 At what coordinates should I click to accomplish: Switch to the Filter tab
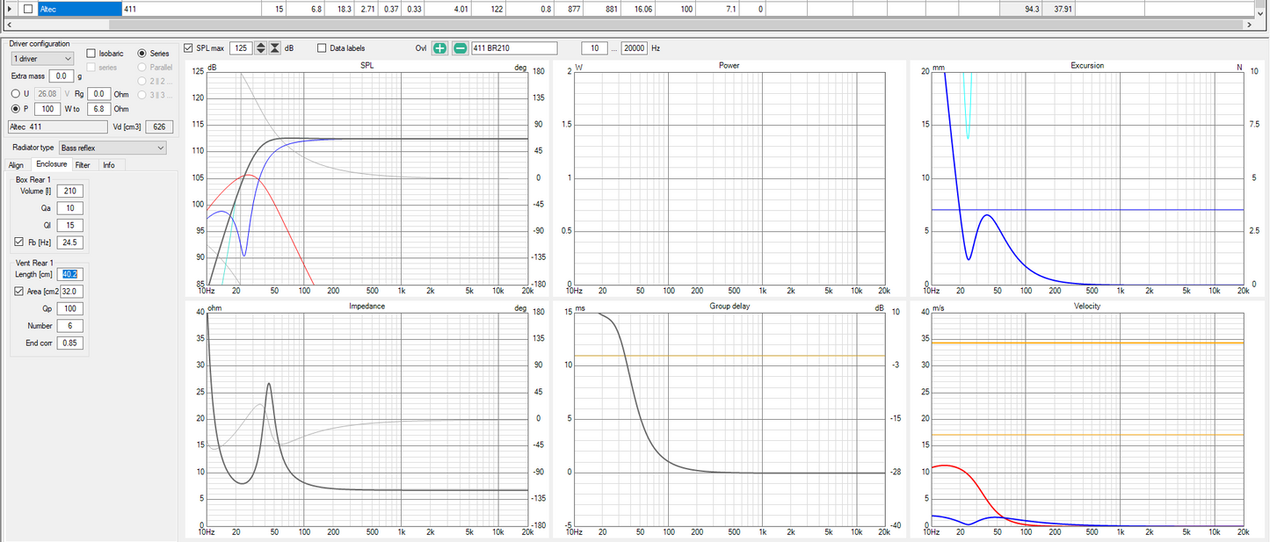tap(82, 165)
